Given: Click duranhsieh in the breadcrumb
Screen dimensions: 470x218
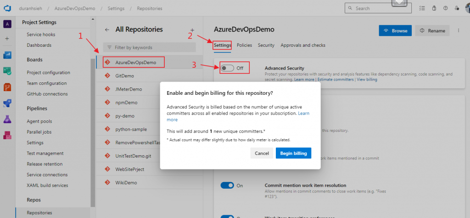Looking at the screenshot, I should 31,8.
